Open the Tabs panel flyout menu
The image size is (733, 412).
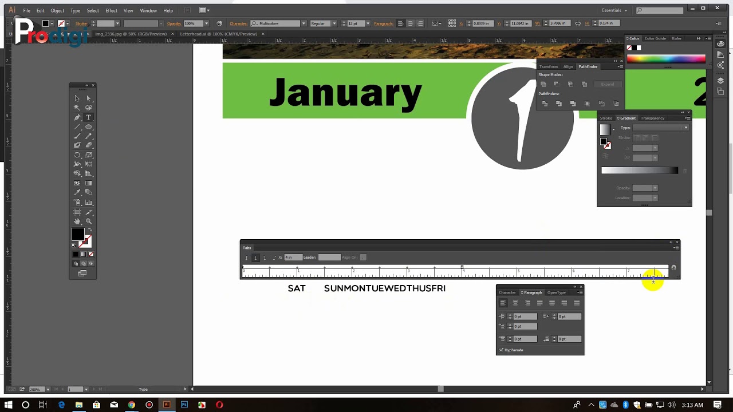676,248
